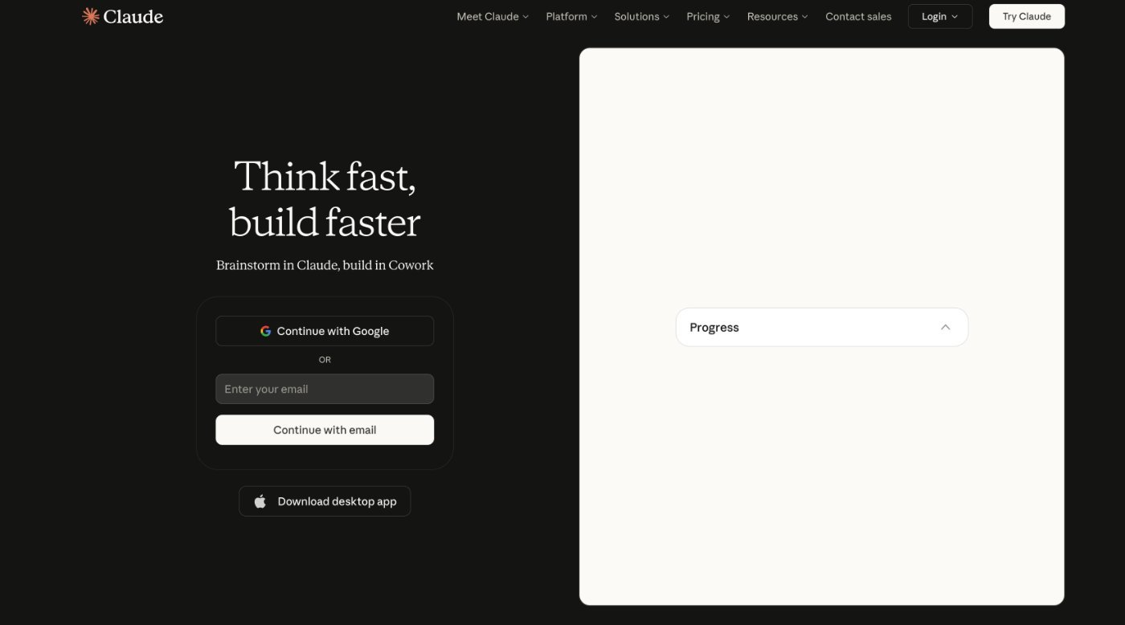Expand the Resources menu
This screenshot has width=1125, height=625.
(x=777, y=16)
